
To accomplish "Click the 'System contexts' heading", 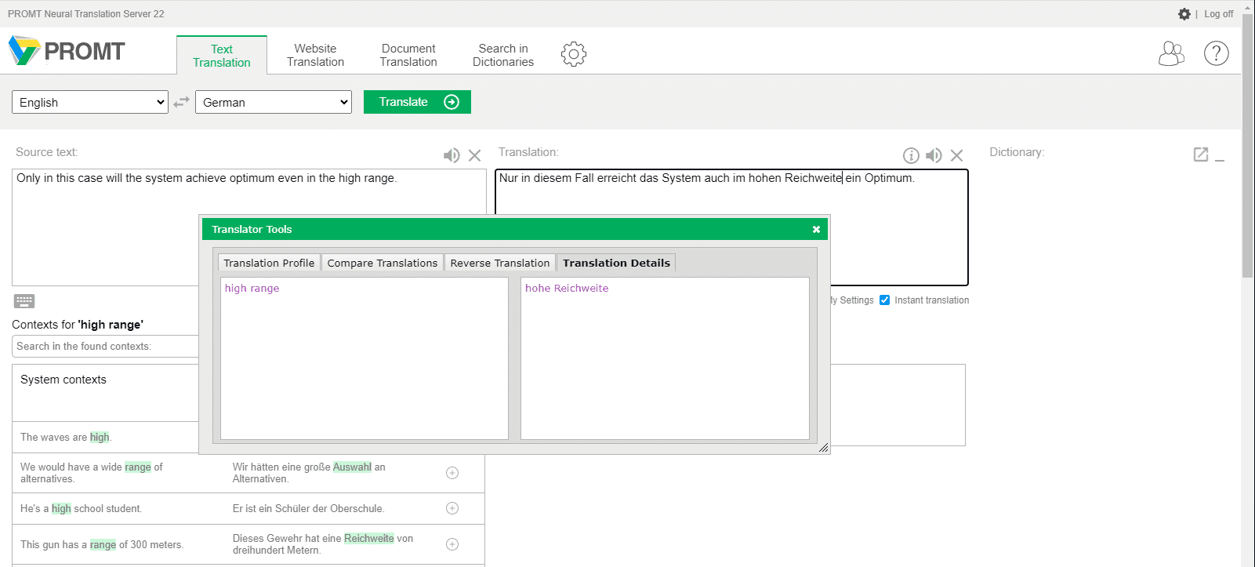I will (x=63, y=380).
